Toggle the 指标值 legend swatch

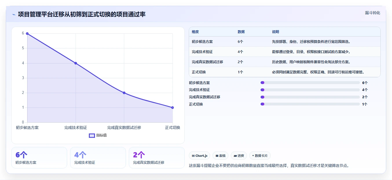click(92, 135)
